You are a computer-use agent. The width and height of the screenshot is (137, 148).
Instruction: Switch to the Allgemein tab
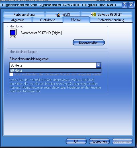click(x=17, y=20)
